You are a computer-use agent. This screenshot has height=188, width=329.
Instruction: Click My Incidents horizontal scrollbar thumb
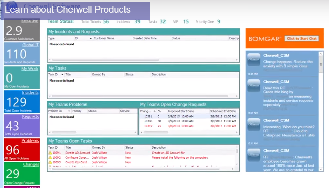(105, 60)
